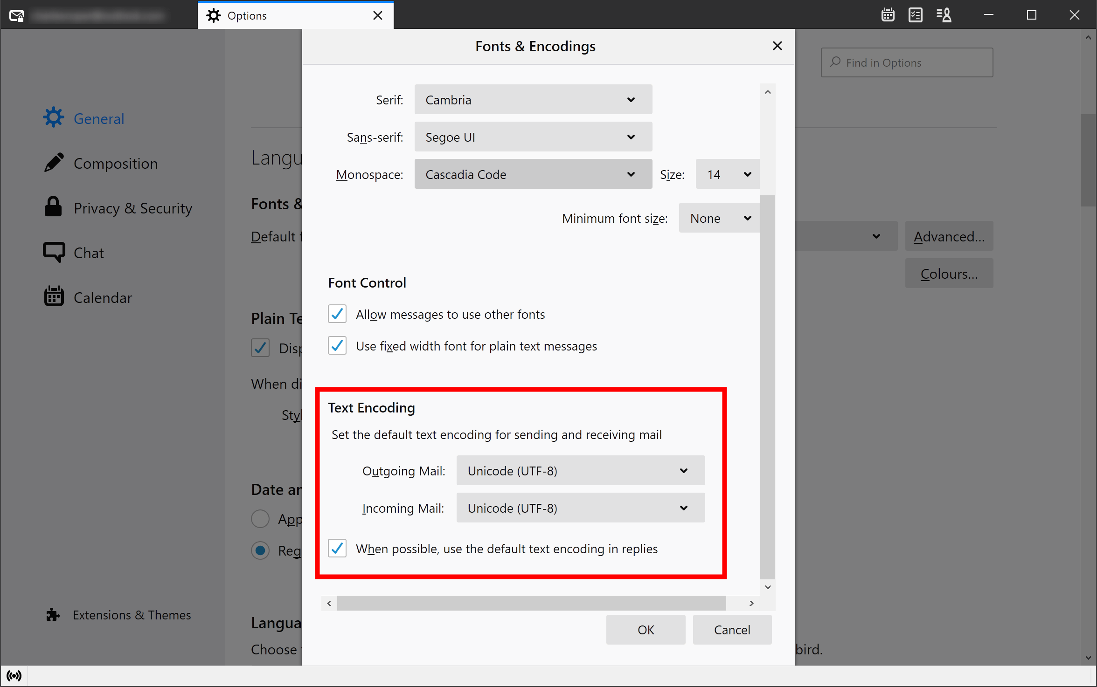Click the search magnifier in Find in Options
The image size is (1097, 687).
pos(835,62)
